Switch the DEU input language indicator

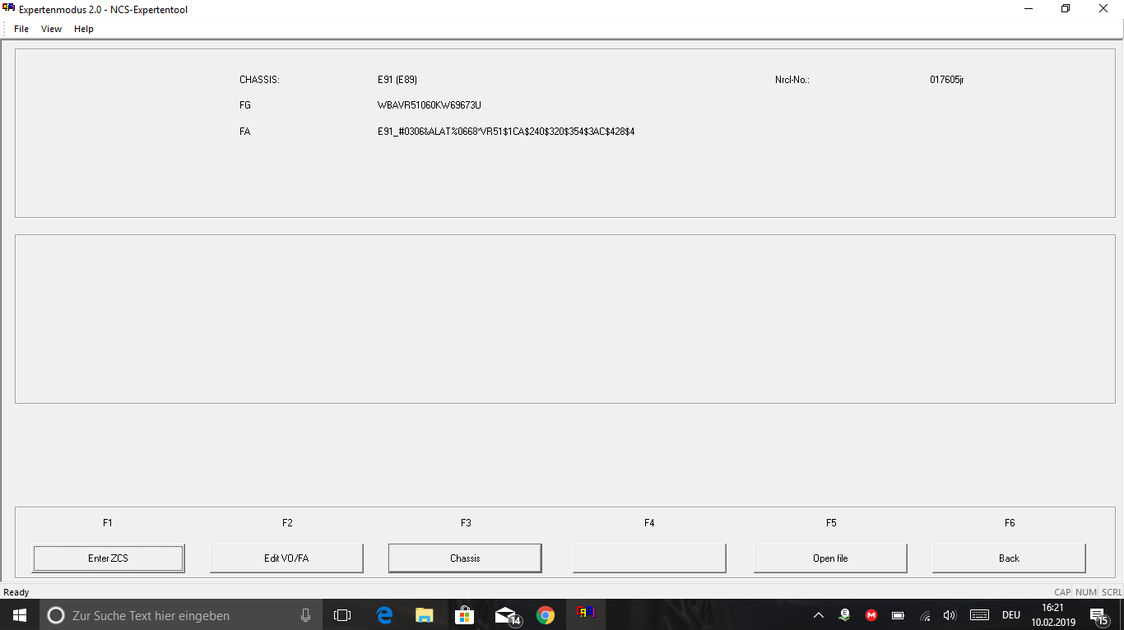point(1011,615)
